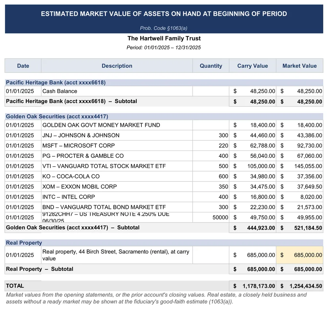Click the 'Period: 01/01/2025 – 12/31/2025' line
This screenshot has height=313, width=328.
click(164, 47)
